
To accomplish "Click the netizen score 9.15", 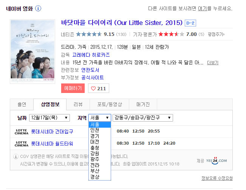I will [109, 34].
